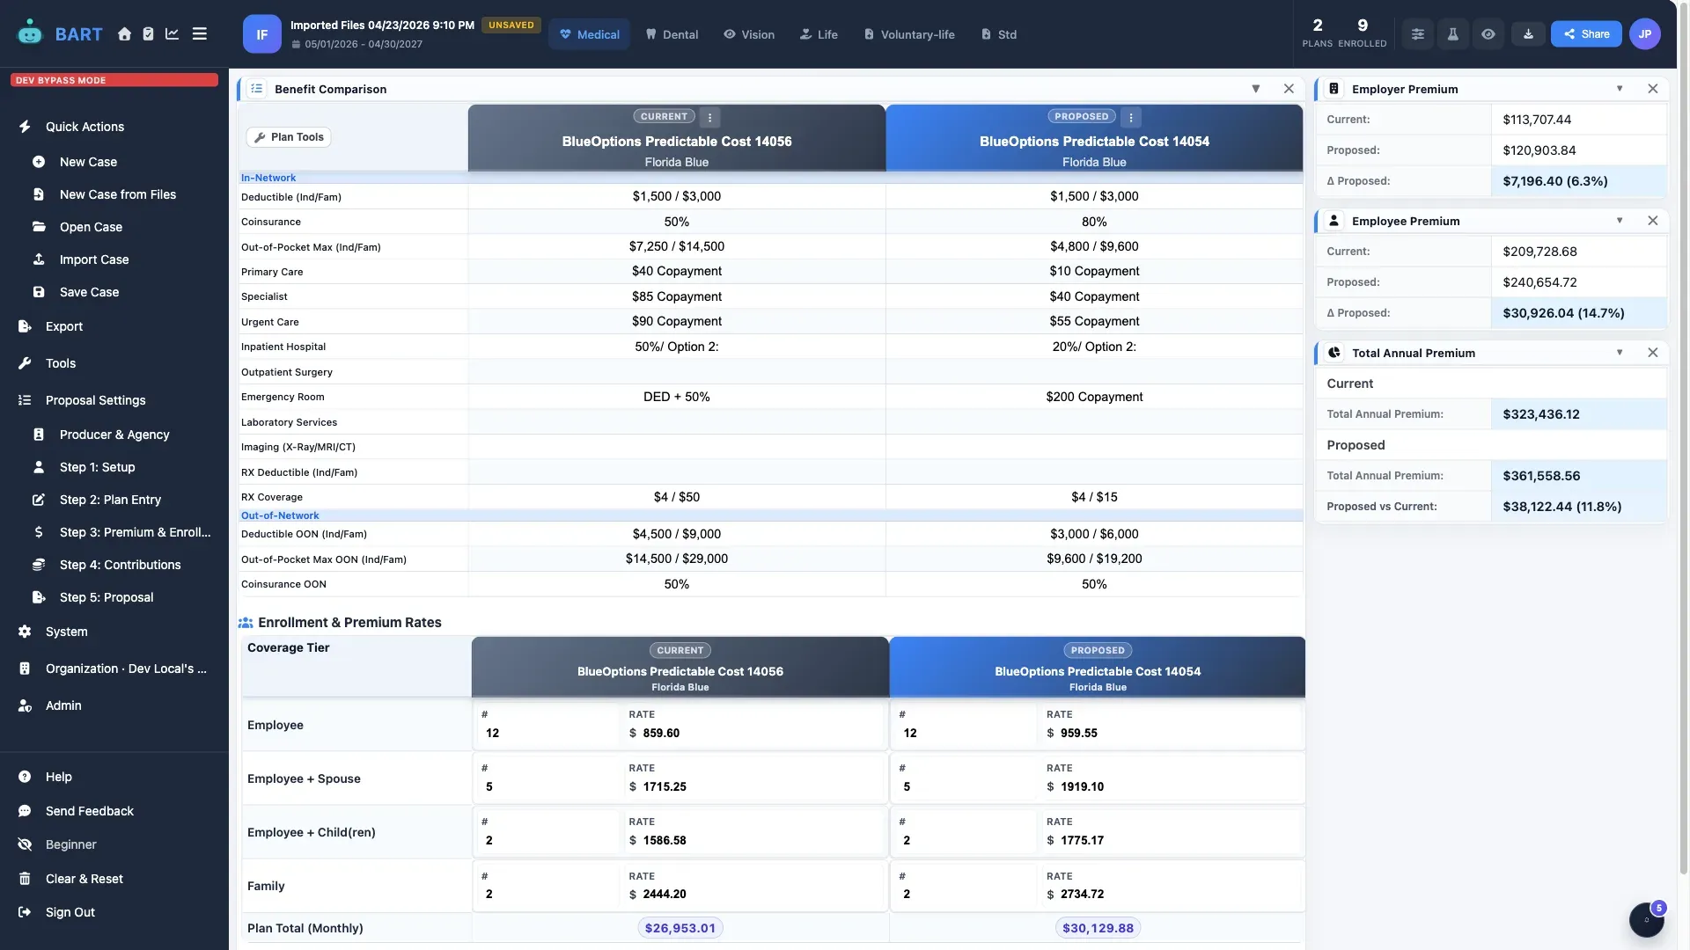Collapse the Employee Premium panel arrow
Viewport: 1690px width, 950px height.
[1620, 221]
